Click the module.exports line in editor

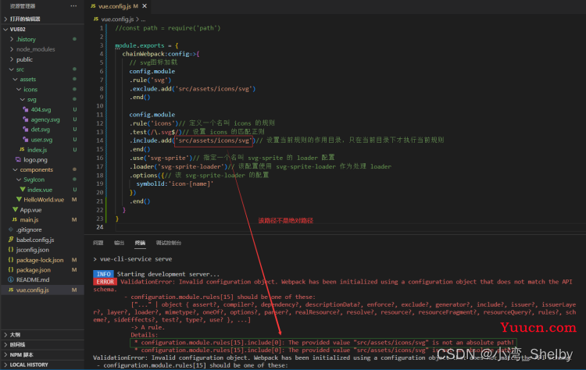click(147, 45)
